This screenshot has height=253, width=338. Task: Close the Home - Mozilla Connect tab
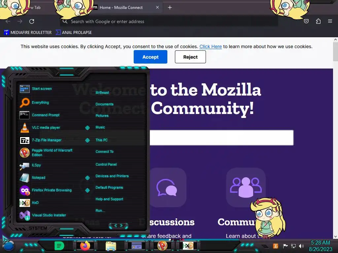(157, 7)
